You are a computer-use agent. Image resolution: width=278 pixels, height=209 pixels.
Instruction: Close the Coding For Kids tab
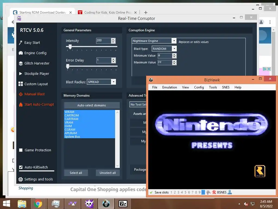click(135, 13)
